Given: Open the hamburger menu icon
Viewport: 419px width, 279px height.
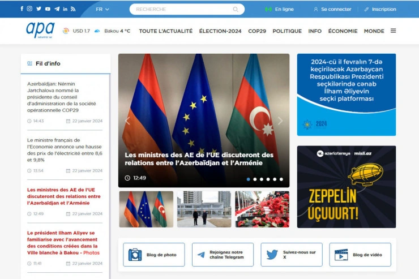Looking at the screenshot, I should click(393, 31).
